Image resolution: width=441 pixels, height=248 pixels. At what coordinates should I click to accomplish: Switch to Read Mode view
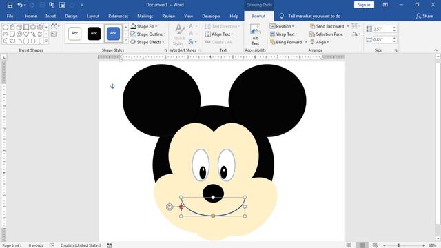(349, 245)
